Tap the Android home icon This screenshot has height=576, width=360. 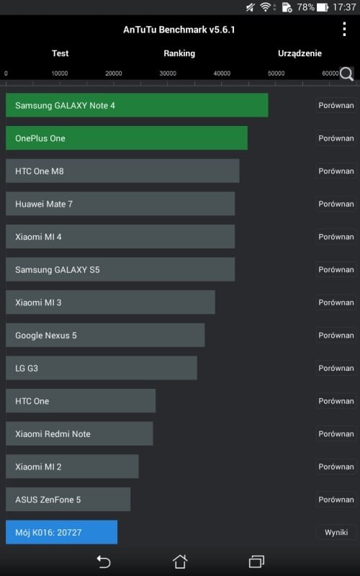(x=180, y=562)
